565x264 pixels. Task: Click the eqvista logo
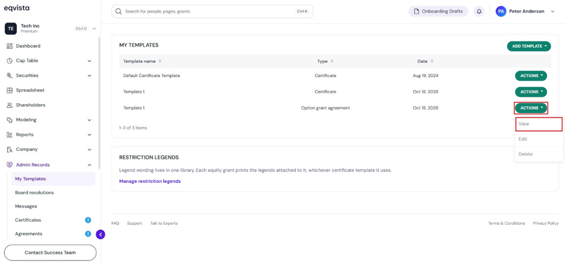pyautogui.click(x=17, y=8)
